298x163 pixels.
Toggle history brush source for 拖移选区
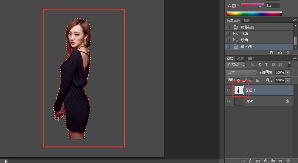tap(228, 27)
